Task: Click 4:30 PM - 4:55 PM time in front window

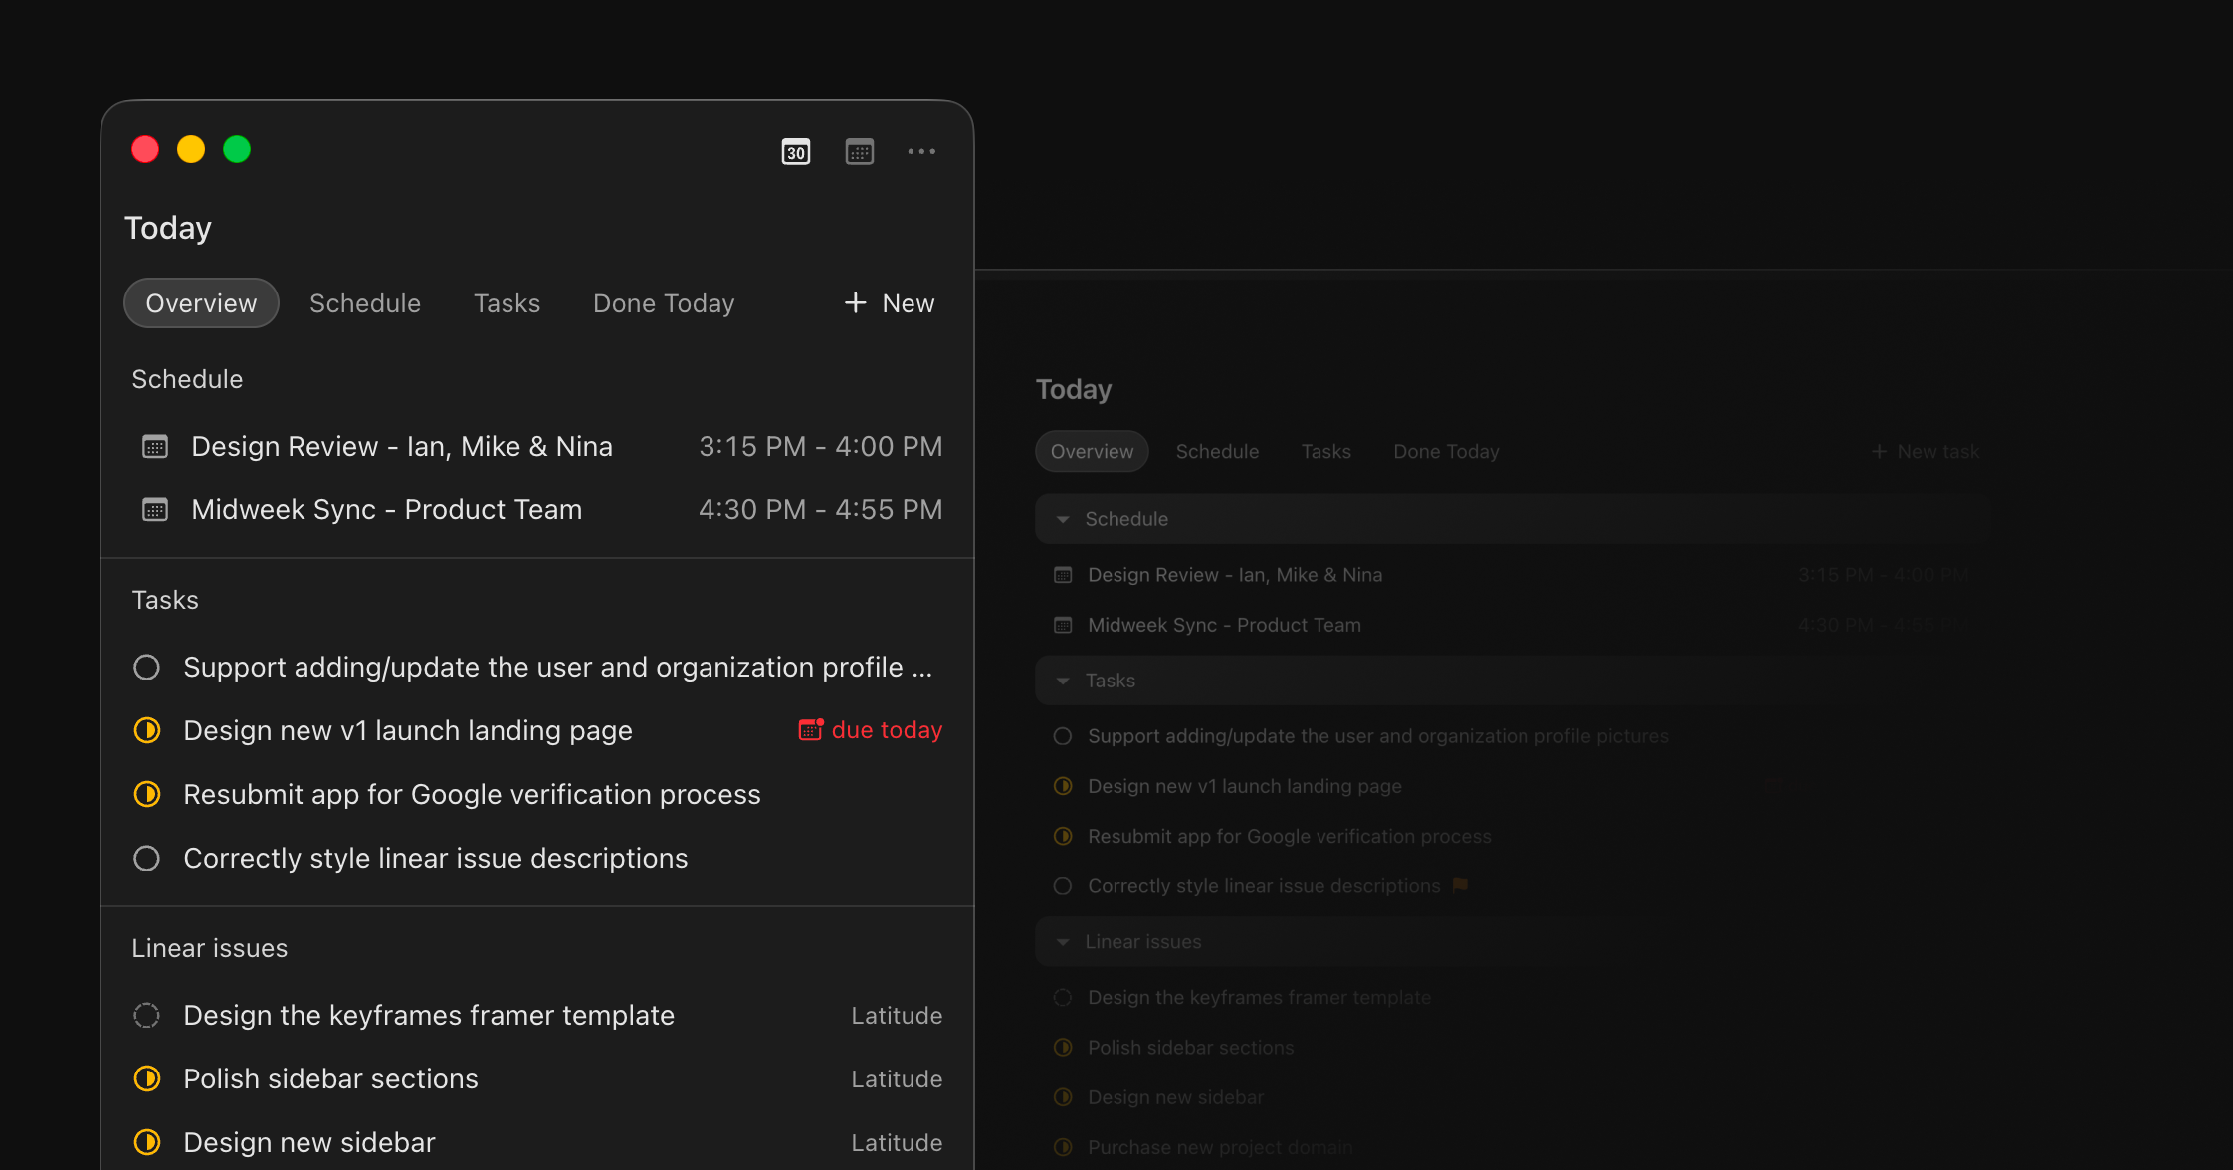Action: point(821,509)
